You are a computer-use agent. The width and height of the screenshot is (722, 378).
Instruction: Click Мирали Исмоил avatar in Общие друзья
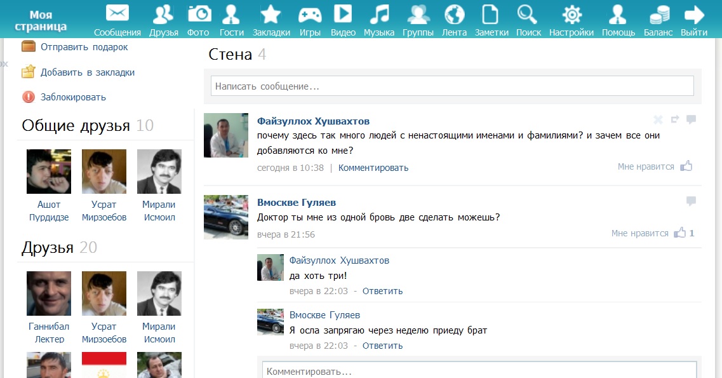tap(159, 172)
